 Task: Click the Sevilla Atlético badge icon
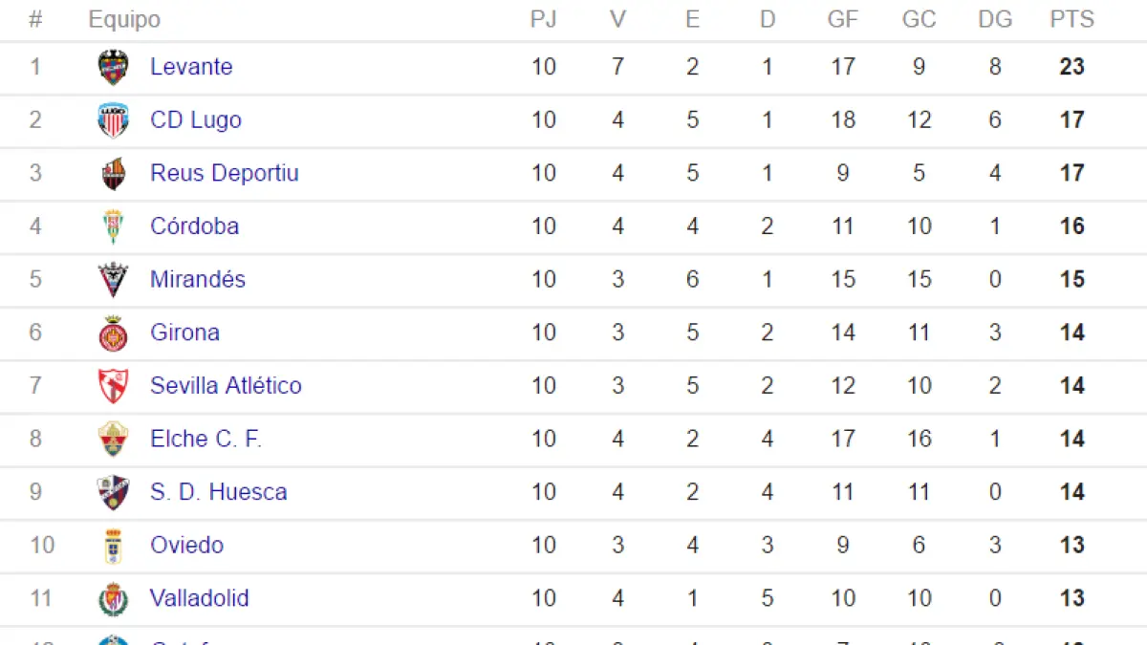point(114,386)
